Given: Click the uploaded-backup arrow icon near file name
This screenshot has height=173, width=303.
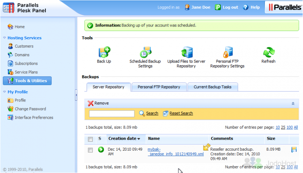Looking at the screenshot, I should click(x=206, y=147).
